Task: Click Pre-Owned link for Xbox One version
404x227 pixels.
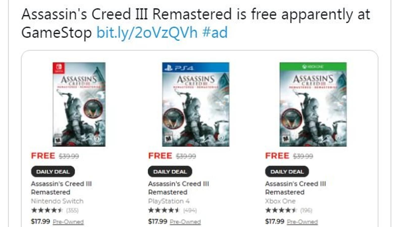Action: (302, 222)
